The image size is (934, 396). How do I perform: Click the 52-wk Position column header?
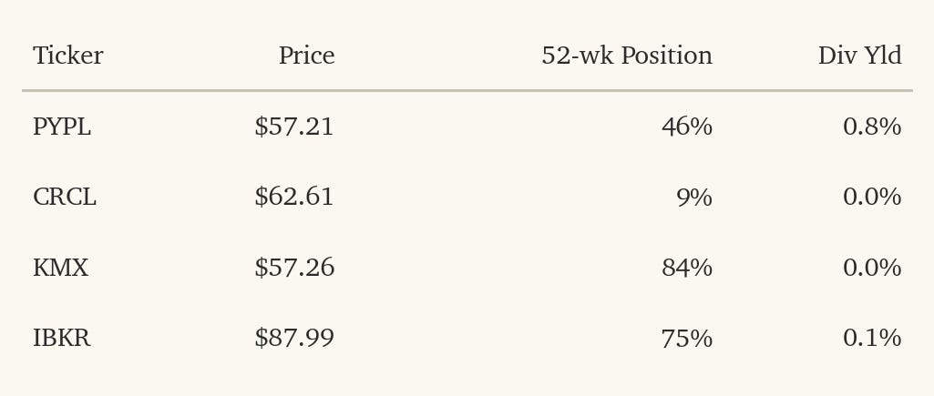(x=627, y=56)
